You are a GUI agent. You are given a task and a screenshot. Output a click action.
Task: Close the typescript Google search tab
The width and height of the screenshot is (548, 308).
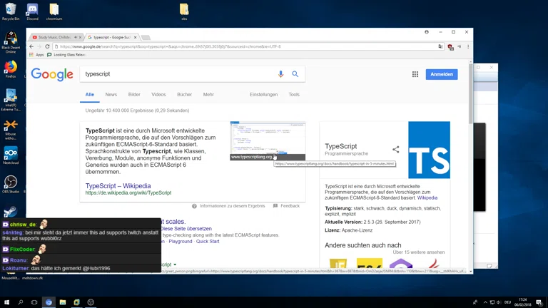(136, 37)
